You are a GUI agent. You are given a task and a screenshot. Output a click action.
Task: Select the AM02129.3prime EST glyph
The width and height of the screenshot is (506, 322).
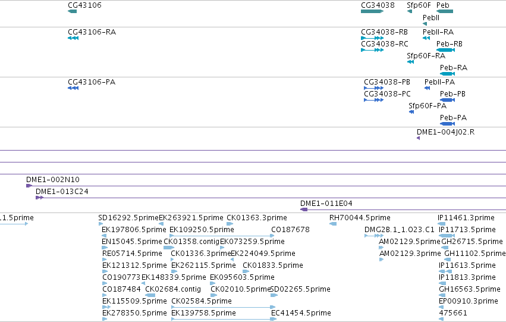pos(381,260)
